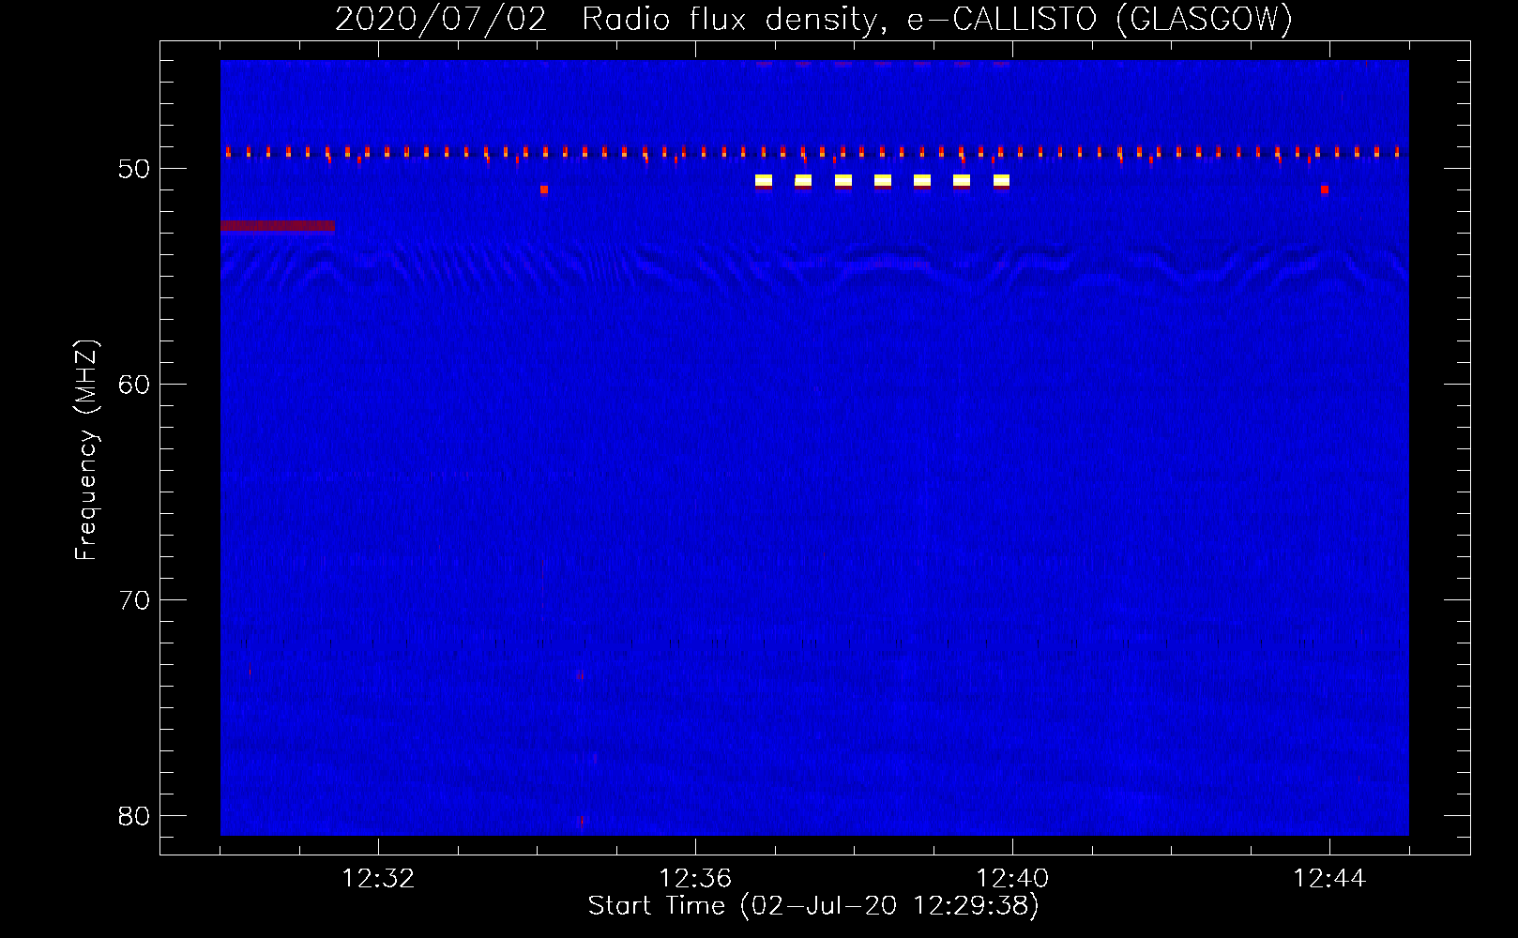The height and width of the screenshot is (938, 1518).
Task: Click the 12:36 time tick label
Action: point(695,879)
